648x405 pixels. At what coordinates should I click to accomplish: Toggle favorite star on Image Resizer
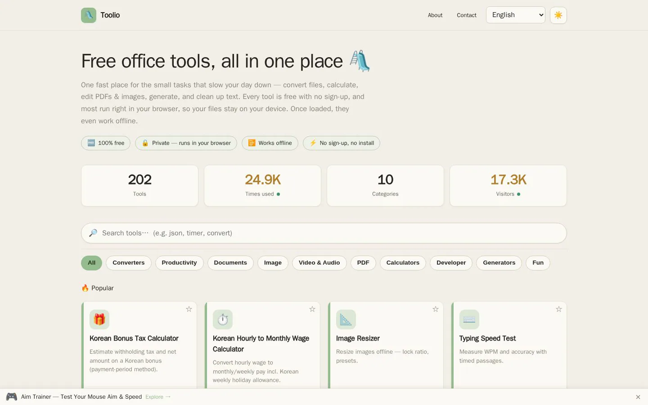(x=436, y=309)
